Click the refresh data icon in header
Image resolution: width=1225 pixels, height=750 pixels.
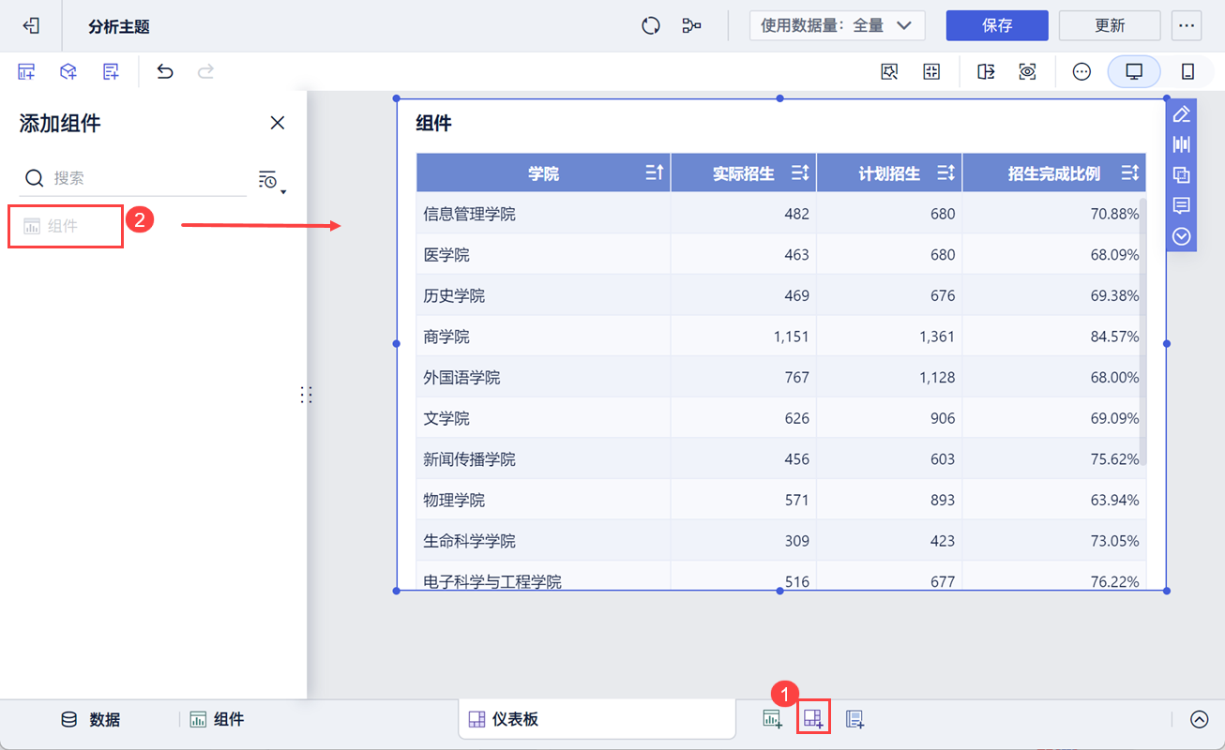tap(651, 25)
